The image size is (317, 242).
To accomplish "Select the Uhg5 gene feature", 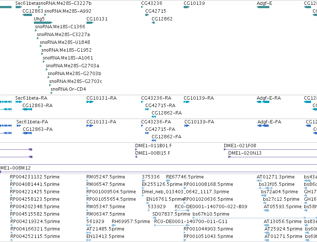I will (x=43, y=23).
